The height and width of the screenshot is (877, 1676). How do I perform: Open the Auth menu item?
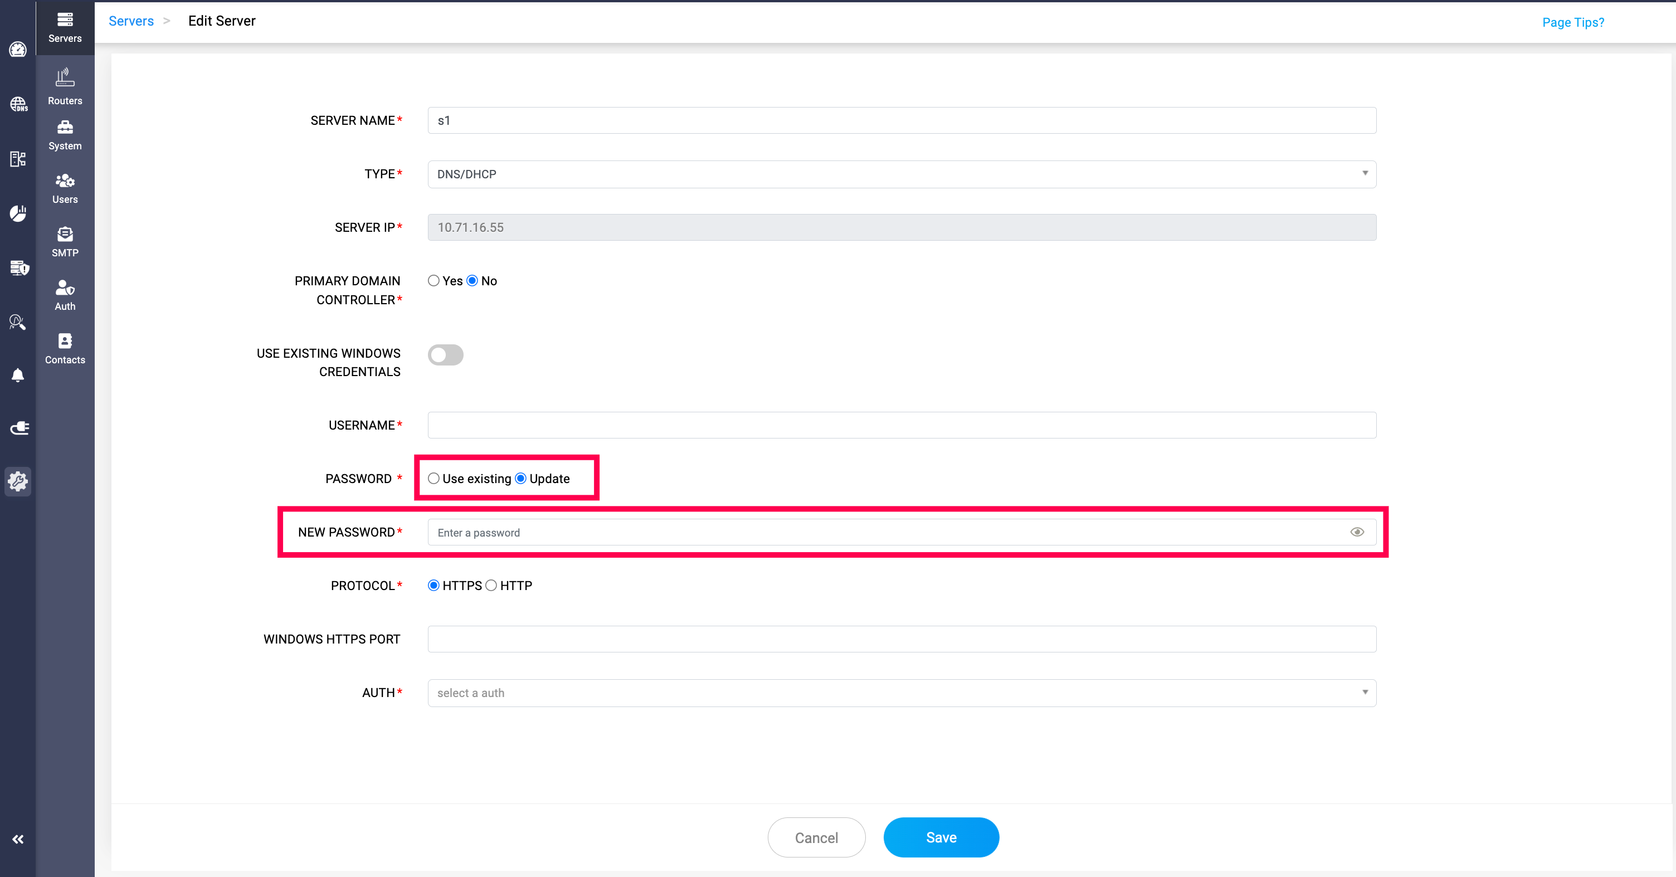(65, 295)
